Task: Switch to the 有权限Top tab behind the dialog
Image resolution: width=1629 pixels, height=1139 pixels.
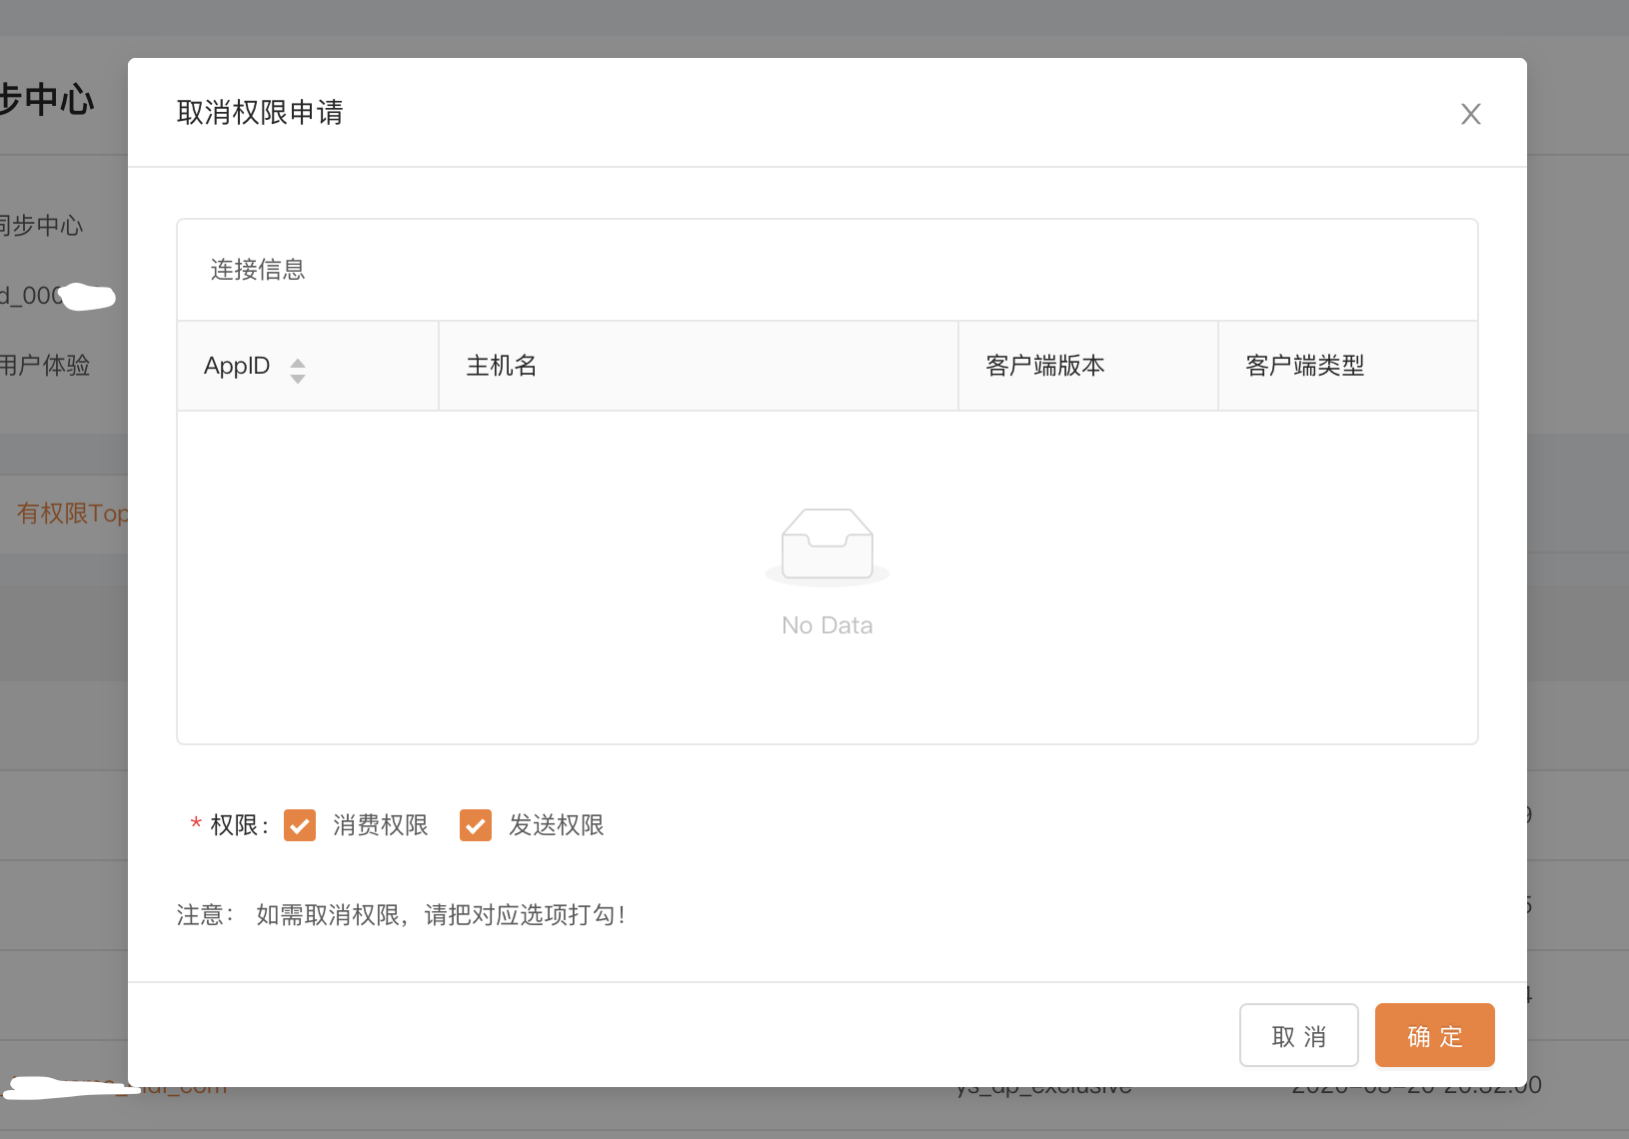Action: (x=72, y=514)
